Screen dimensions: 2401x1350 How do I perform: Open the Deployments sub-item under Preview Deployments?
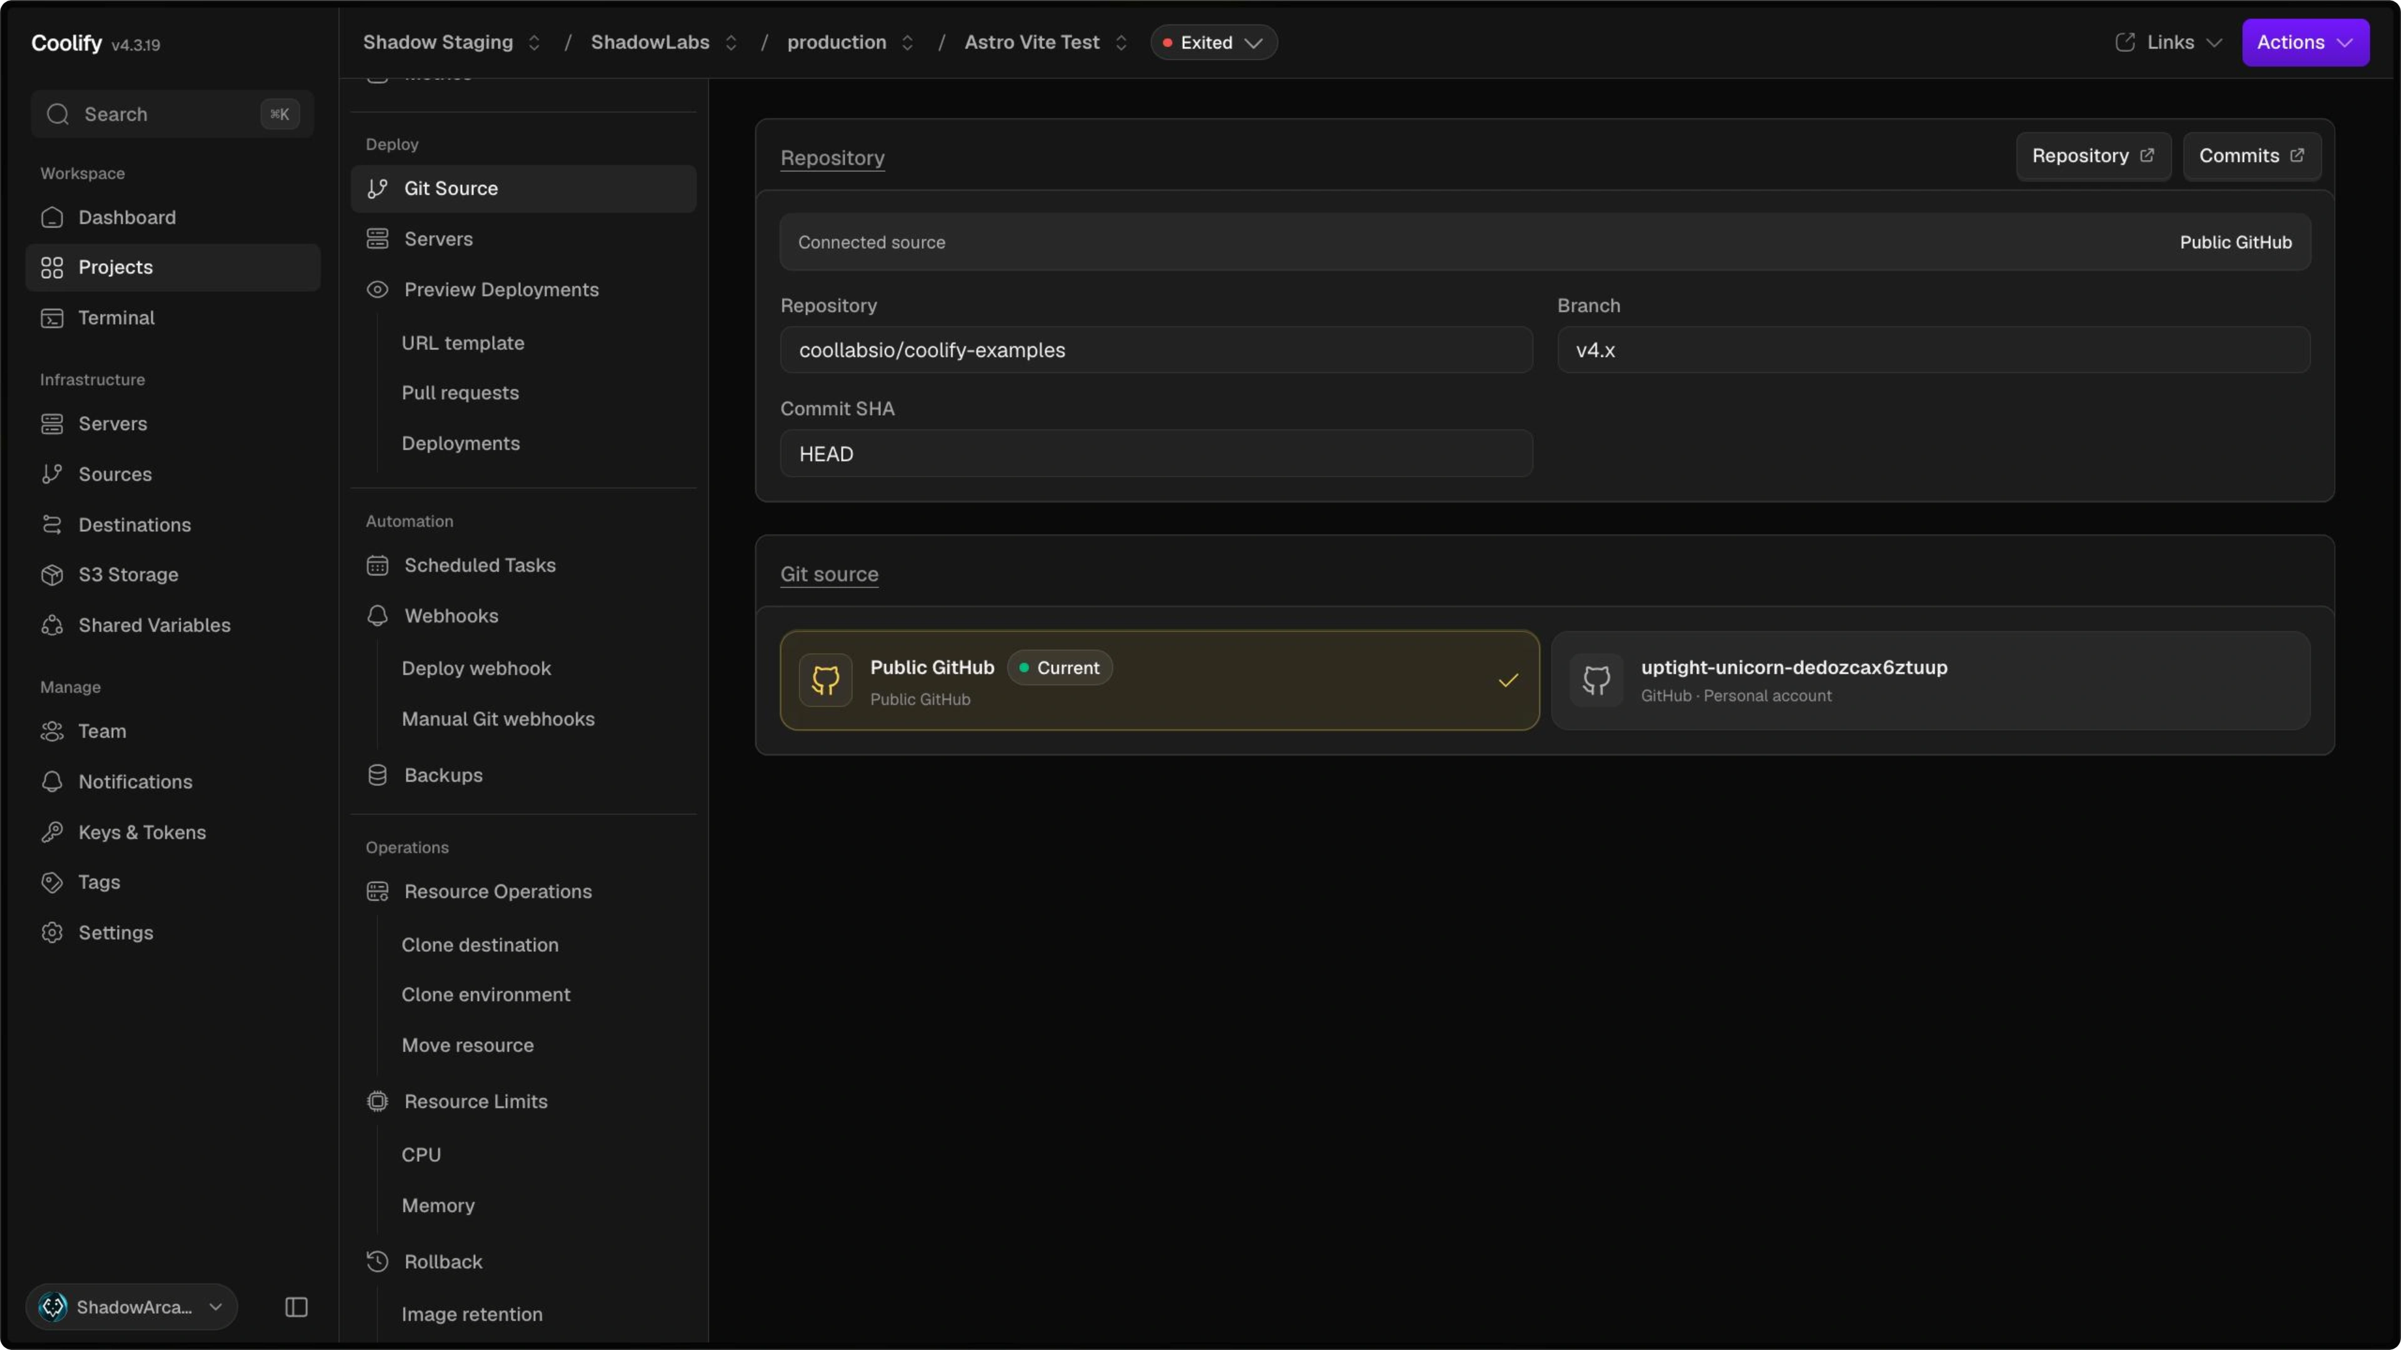tap(460, 444)
